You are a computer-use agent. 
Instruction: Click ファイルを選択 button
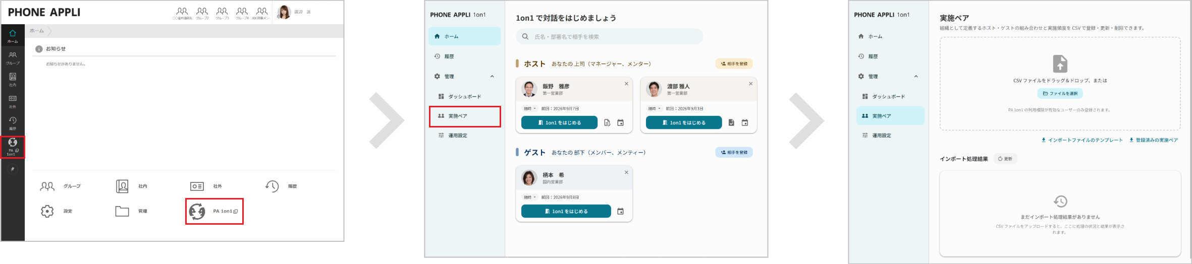(1060, 93)
